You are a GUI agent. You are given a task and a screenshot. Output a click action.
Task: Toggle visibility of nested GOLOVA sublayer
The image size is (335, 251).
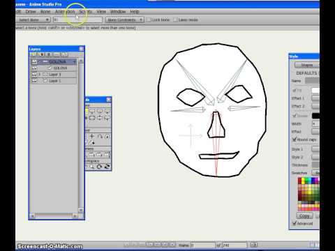coord(34,68)
